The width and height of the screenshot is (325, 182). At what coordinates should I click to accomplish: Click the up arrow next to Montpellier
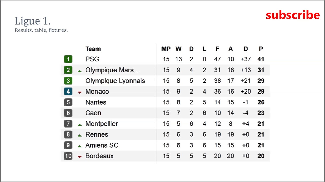(x=80, y=125)
